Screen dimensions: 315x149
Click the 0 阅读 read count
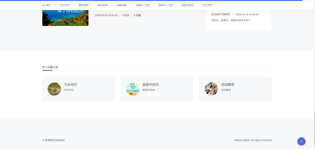tap(125, 15)
